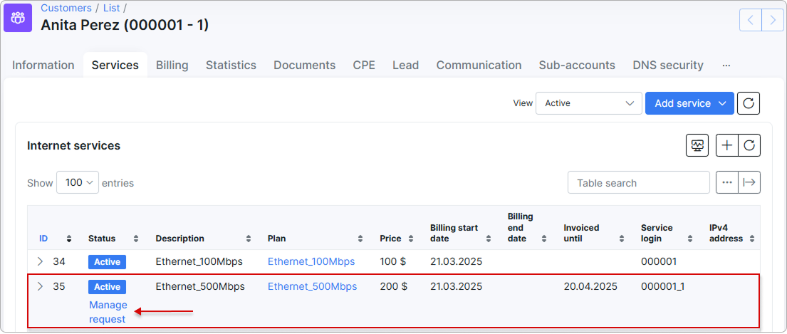Viewport: 787px width, 334px height.
Task: Refresh the Internet services table
Action: (749, 145)
